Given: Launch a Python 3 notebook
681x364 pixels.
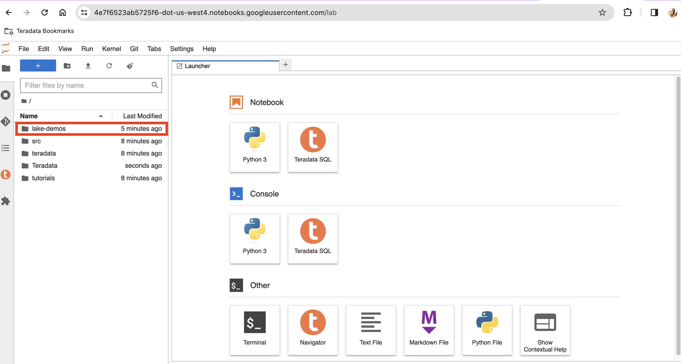Looking at the screenshot, I should [255, 147].
